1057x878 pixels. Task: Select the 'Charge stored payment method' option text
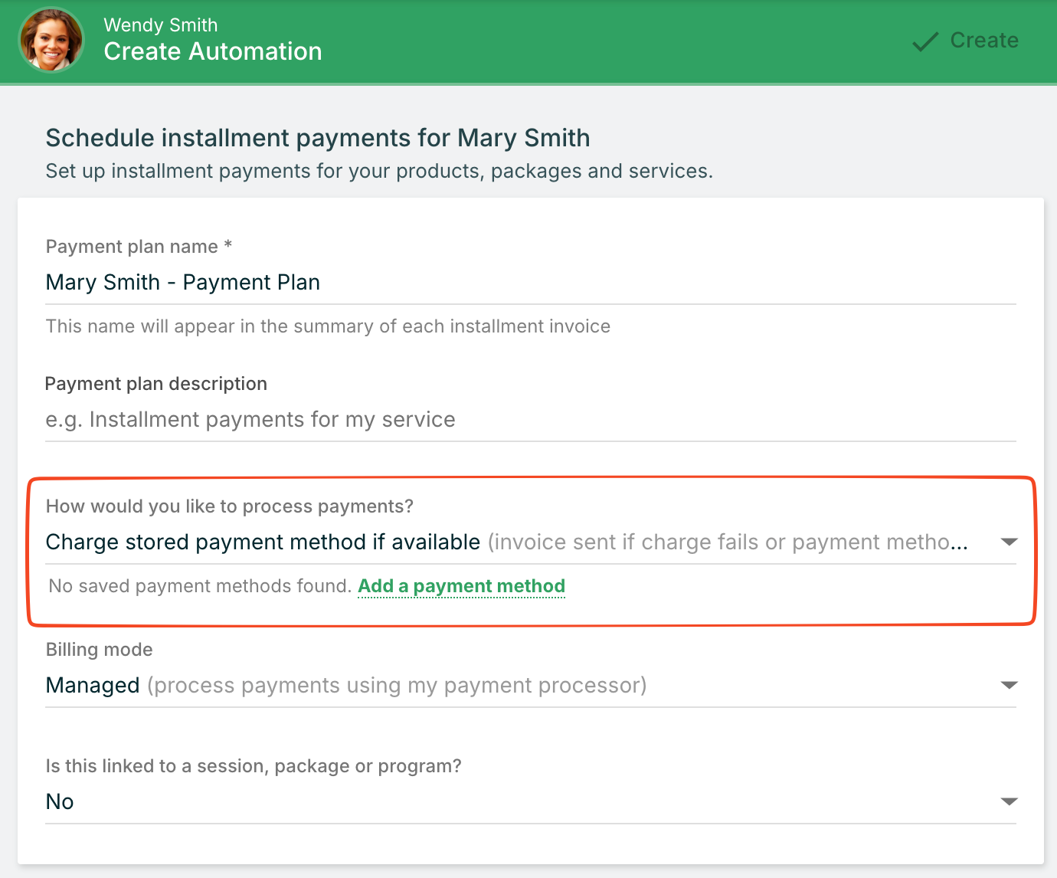(x=263, y=542)
